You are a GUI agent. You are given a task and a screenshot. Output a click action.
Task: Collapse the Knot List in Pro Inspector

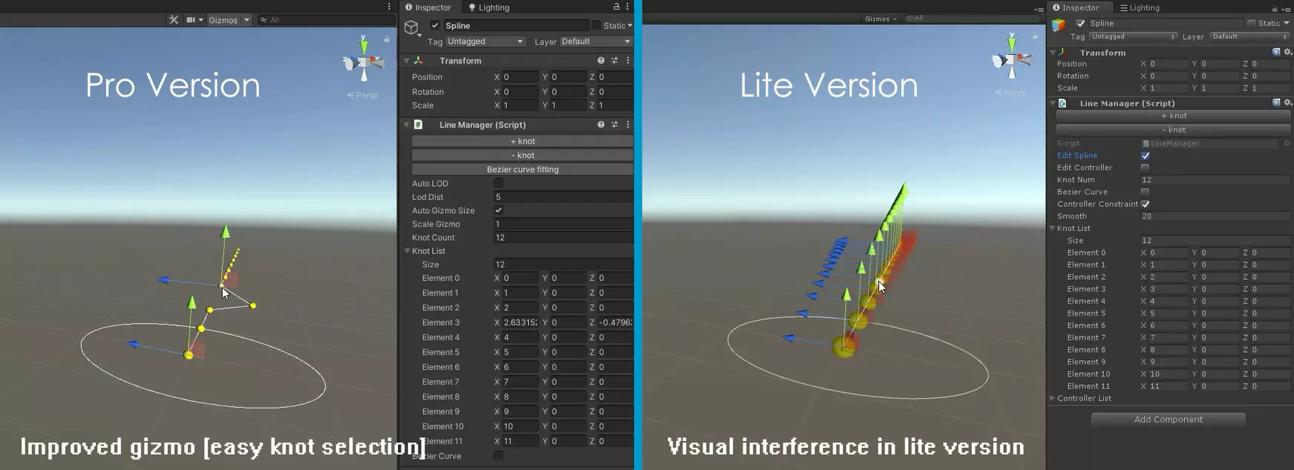tap(407, 251)
